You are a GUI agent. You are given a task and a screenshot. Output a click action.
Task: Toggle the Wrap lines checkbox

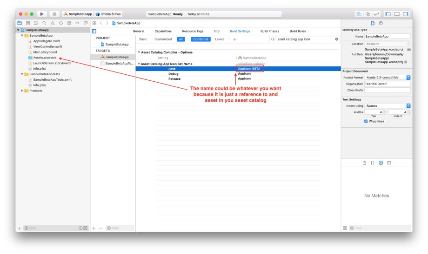(x=366, y=121)
